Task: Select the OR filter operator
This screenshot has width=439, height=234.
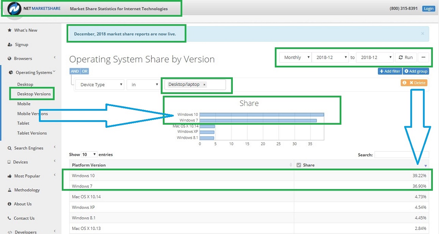Action: pyautogui.click(x=85, y=71)
